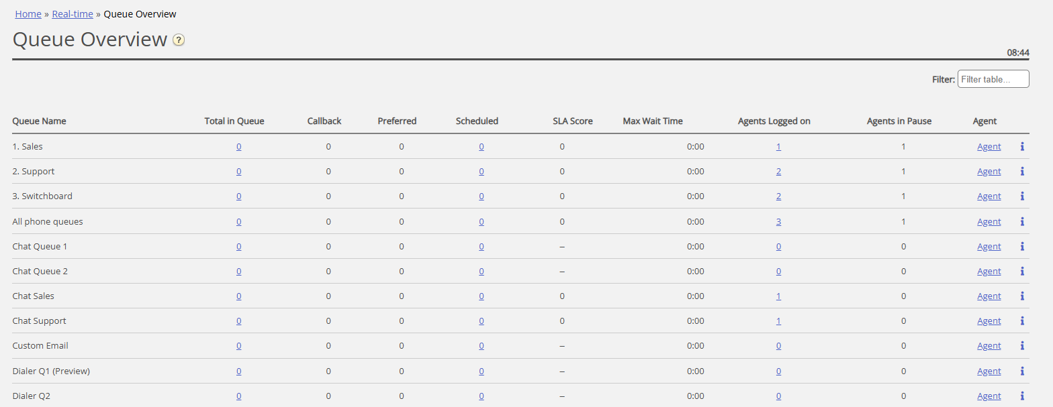Sort by Queue Name column header

[40, 121]
